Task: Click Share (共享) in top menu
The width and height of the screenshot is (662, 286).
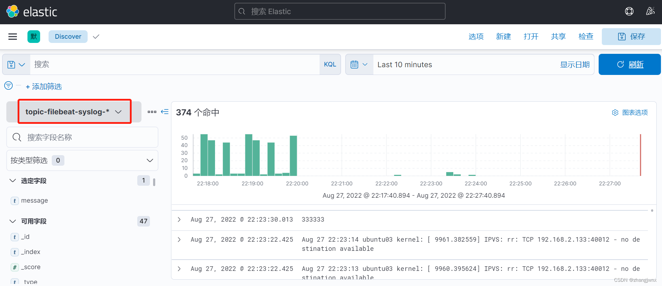Action: tap(559, 37)
